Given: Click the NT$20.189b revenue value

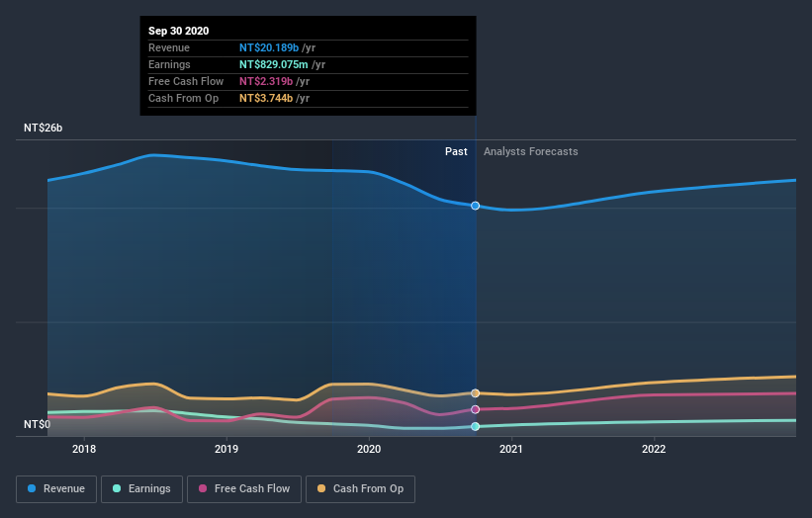Looking at the screenshot, I should (269, 47).
